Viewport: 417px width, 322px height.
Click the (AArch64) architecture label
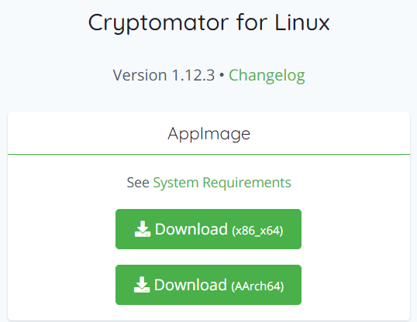click(257, 286)
